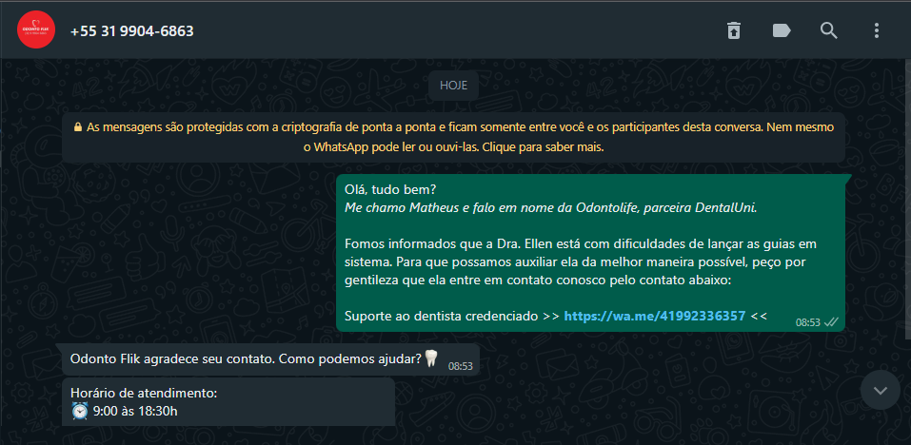The height and width of the screenshot is (445, 911).
Task: Select the "Odonto Flik agradece seu contato" message
Action: pos(270,359)
